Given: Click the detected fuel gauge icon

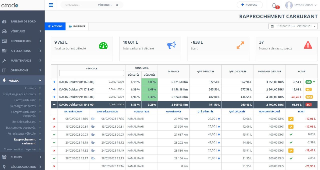Looking at the screenshot, I should click(103, 45).
